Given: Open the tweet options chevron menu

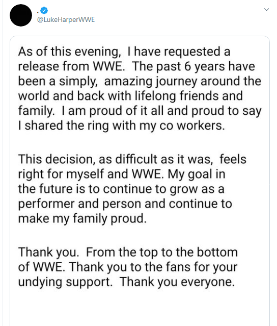Looking at the screenshot, I should [x=266, y=10].
